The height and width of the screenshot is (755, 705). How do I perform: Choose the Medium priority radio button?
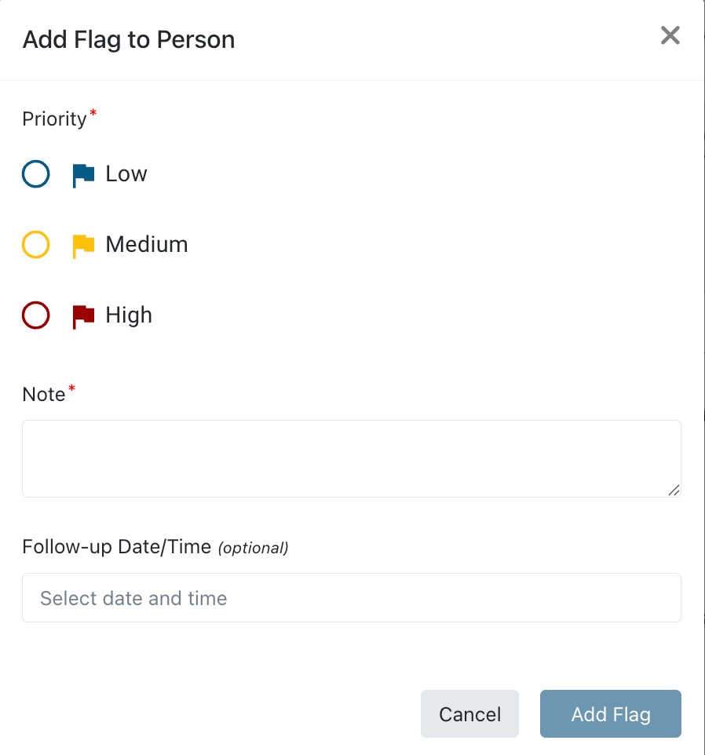coord(36,245)
